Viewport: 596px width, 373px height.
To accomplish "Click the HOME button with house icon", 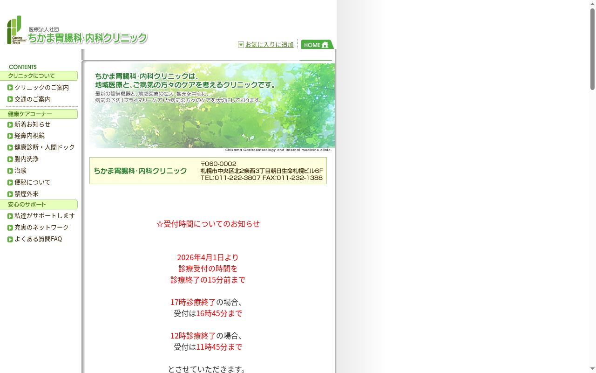I will [318, 44].
